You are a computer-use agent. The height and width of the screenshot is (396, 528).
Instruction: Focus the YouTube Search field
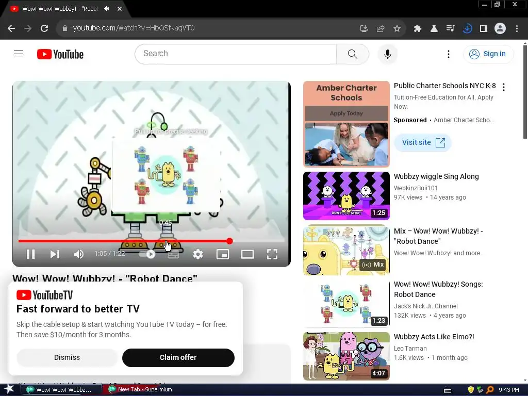click(x=236, y=54)
